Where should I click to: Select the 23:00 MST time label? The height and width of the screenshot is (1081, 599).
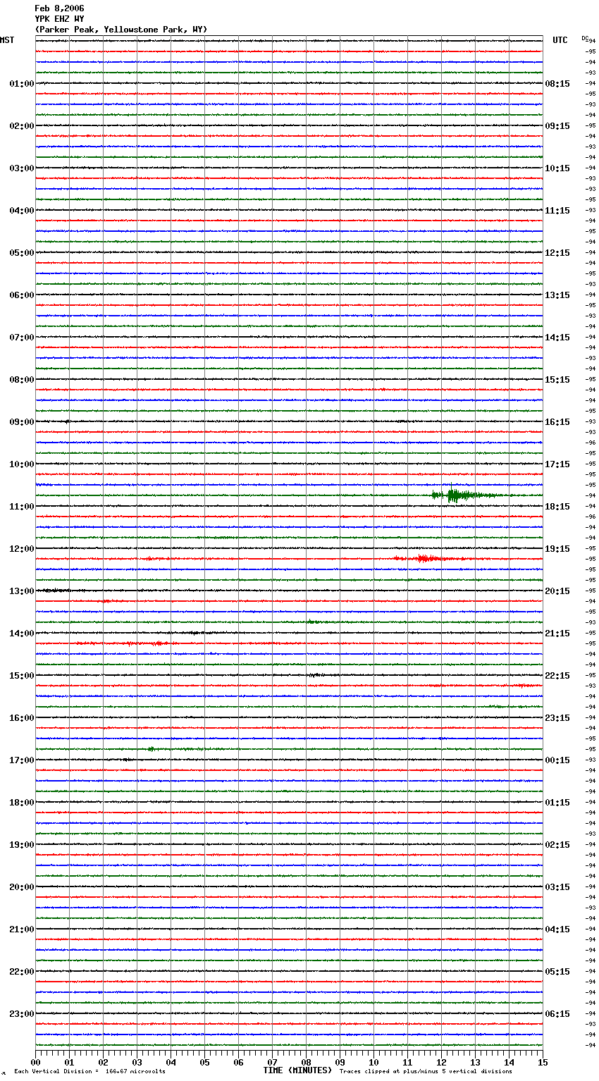click(22, 1014)
